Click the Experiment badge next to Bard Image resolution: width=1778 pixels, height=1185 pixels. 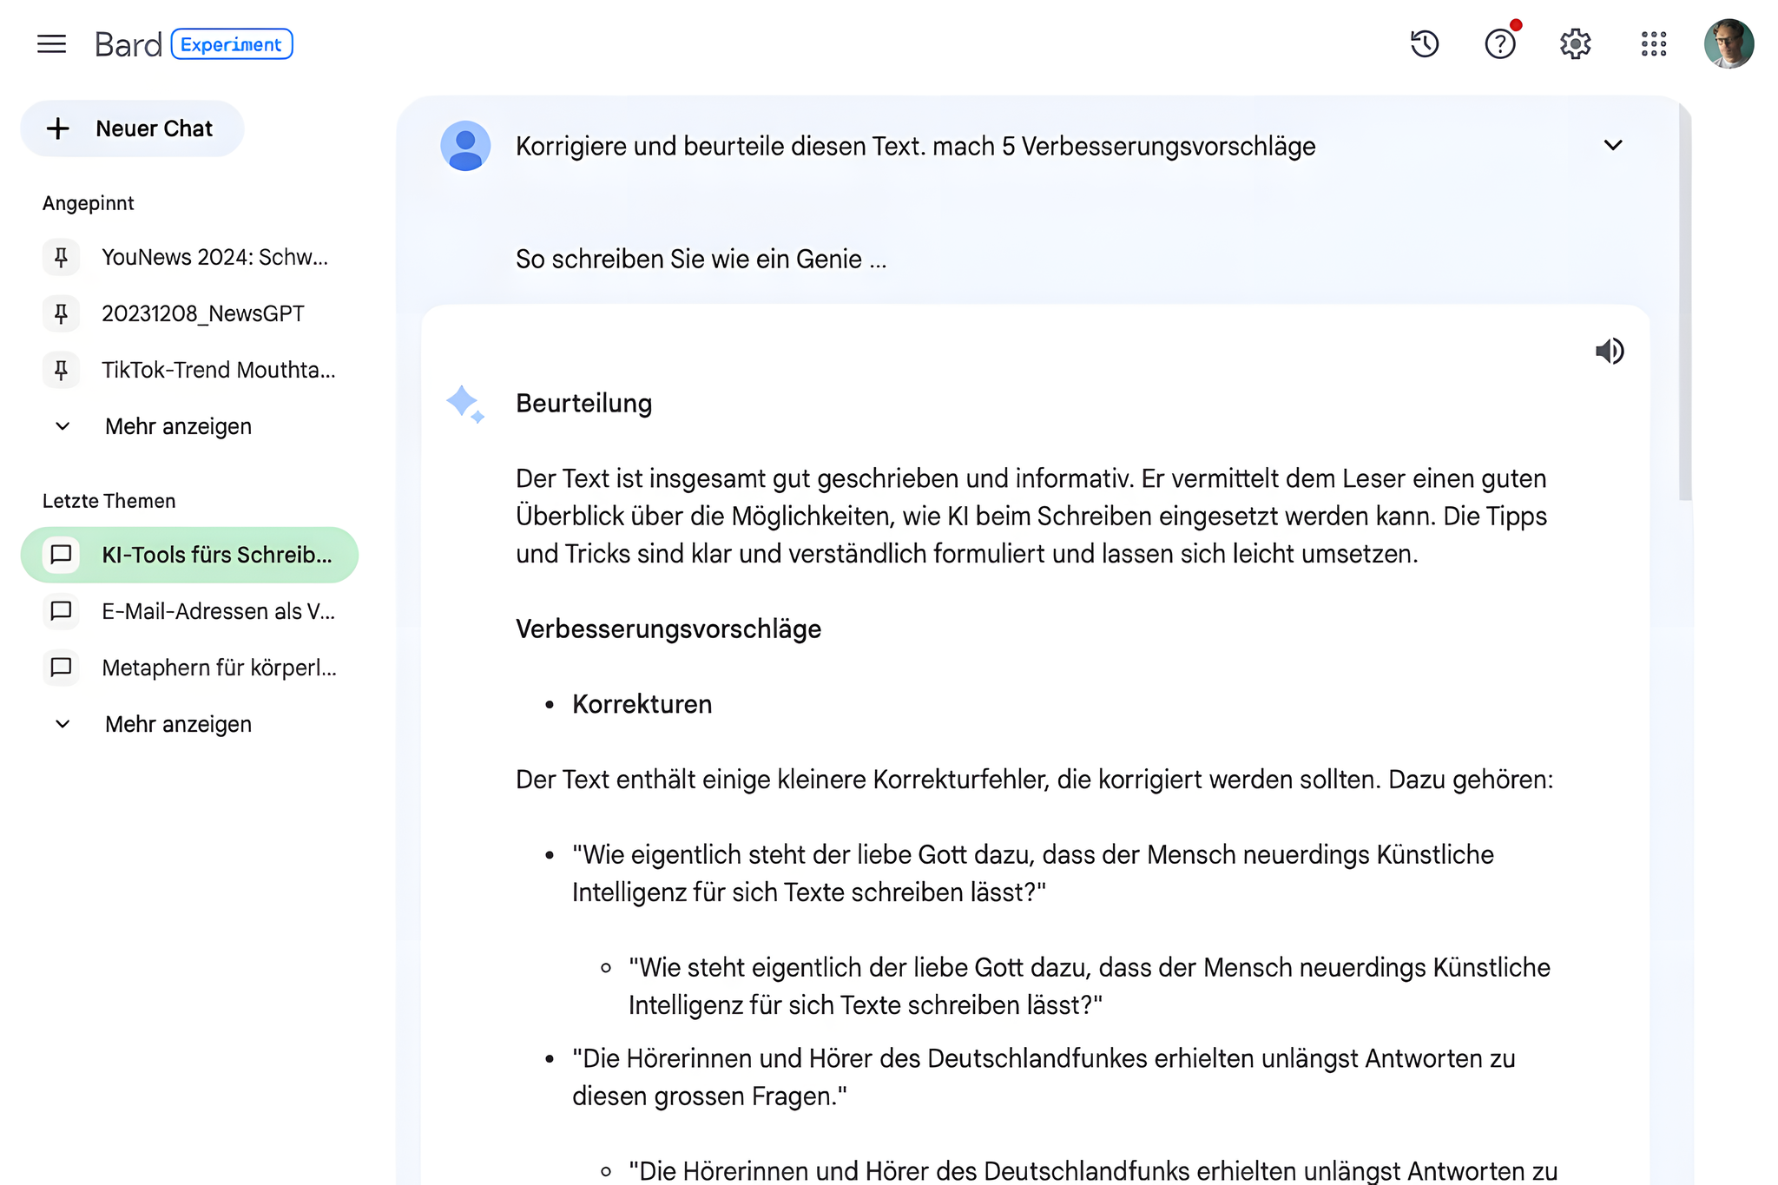pyautogui.click(x=232, y=43)
